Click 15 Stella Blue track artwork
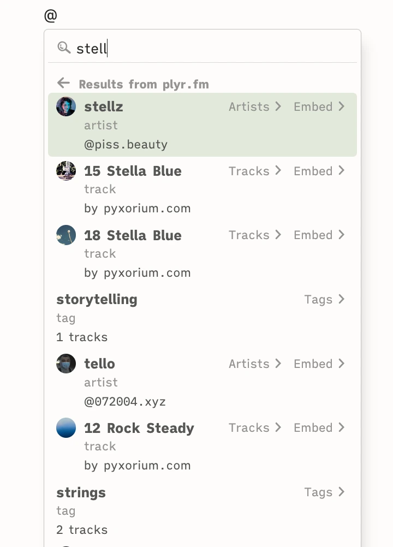The height and width of the screenshot is (547, 393). point(66,171)
